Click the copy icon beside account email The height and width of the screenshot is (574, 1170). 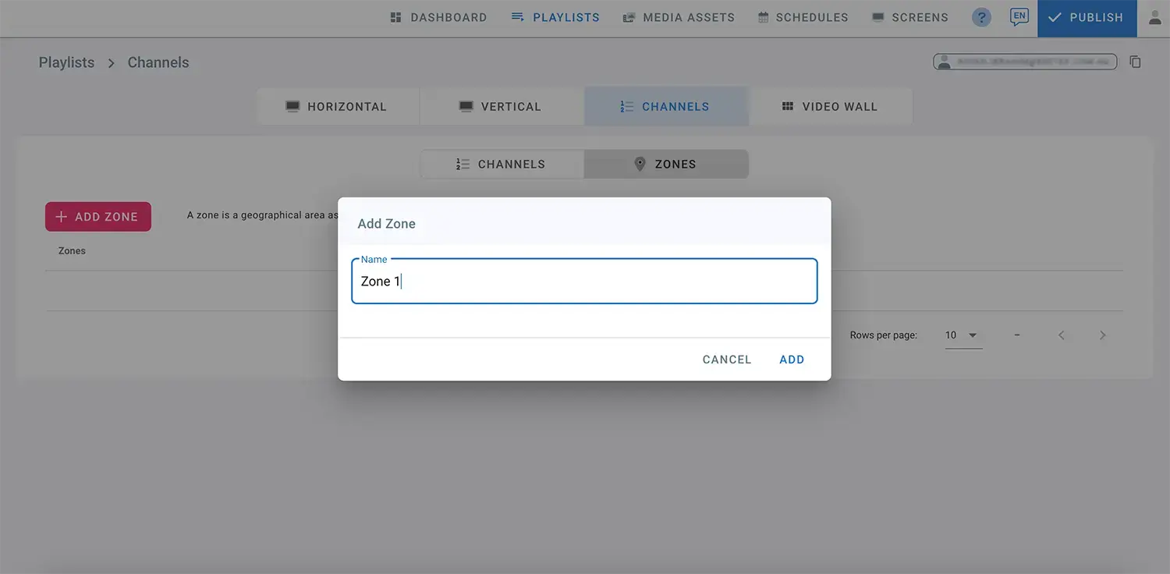[x=1135, y=62]
